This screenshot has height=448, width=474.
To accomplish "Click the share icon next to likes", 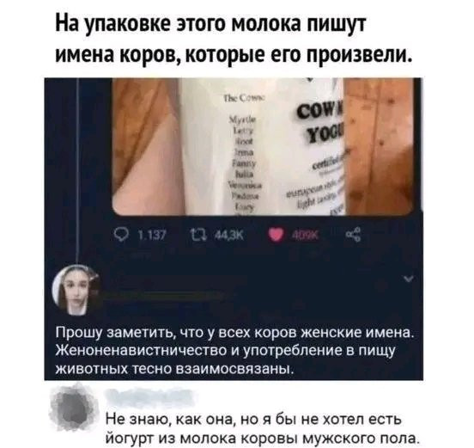I will pos(354,236).
